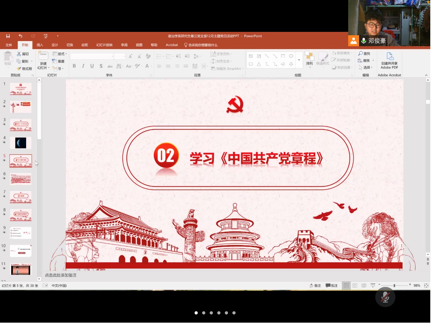Expand the Layout (版式) dropdown

(60, 54)
